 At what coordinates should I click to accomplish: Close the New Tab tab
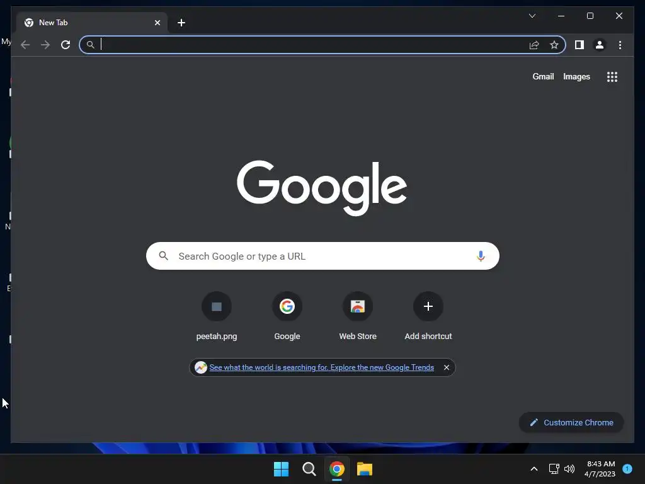tap(157, 23)
